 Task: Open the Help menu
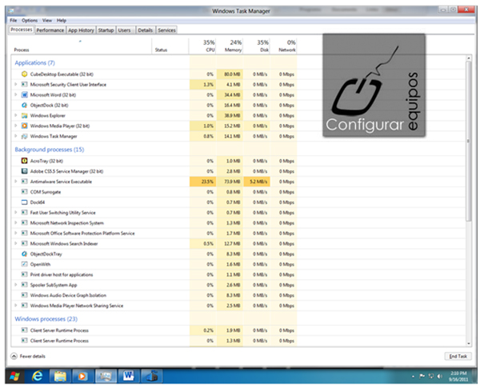coord(62,21)
